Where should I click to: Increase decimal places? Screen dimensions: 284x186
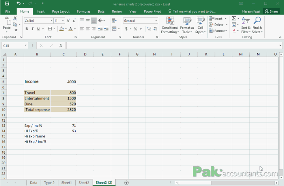click(x=149, y=29)
